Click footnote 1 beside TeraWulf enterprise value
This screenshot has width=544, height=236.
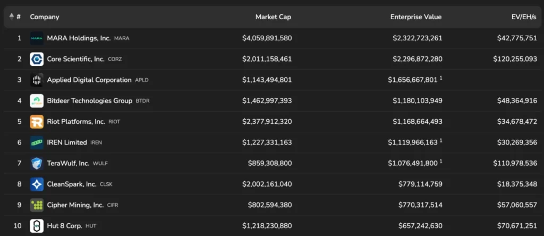click(x=441, y=162)
